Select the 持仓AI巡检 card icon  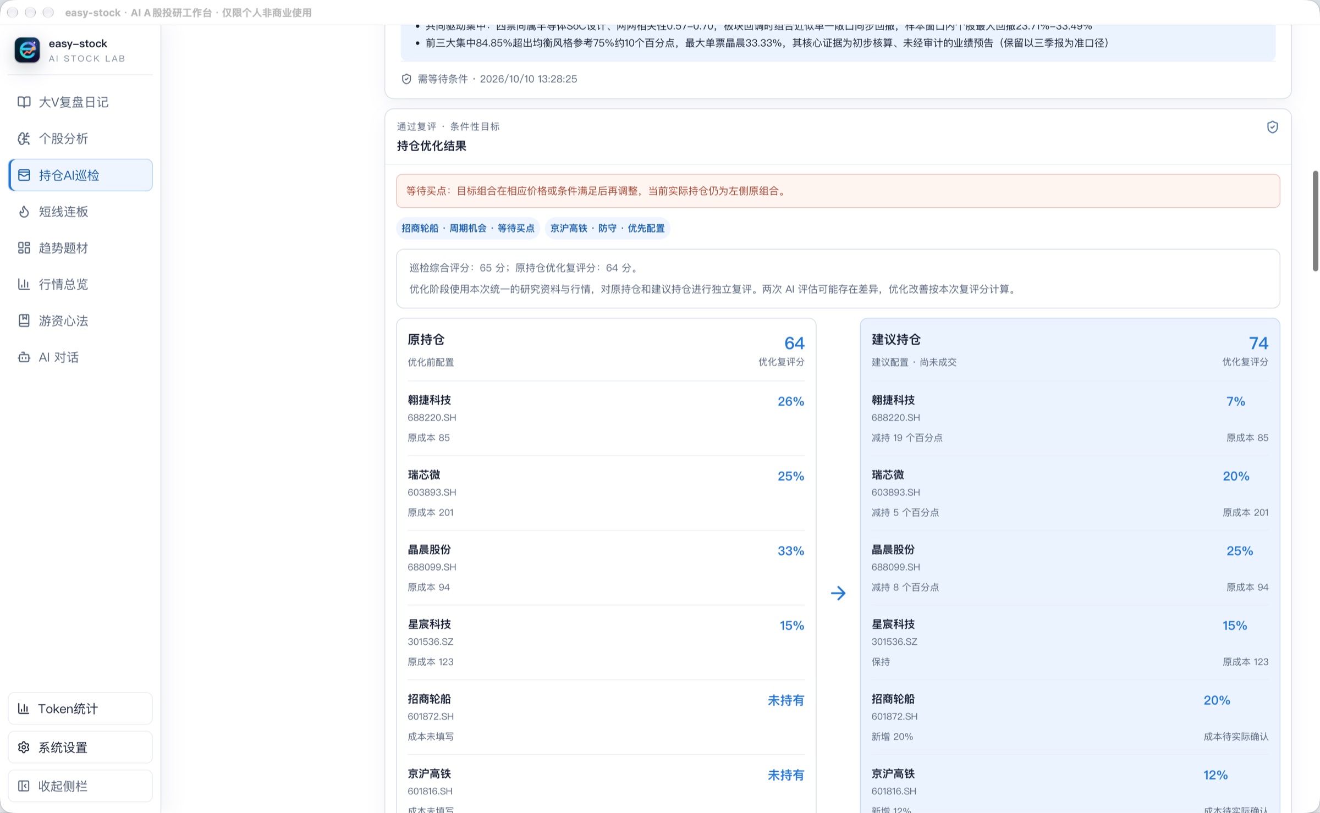tap(24, 175)
